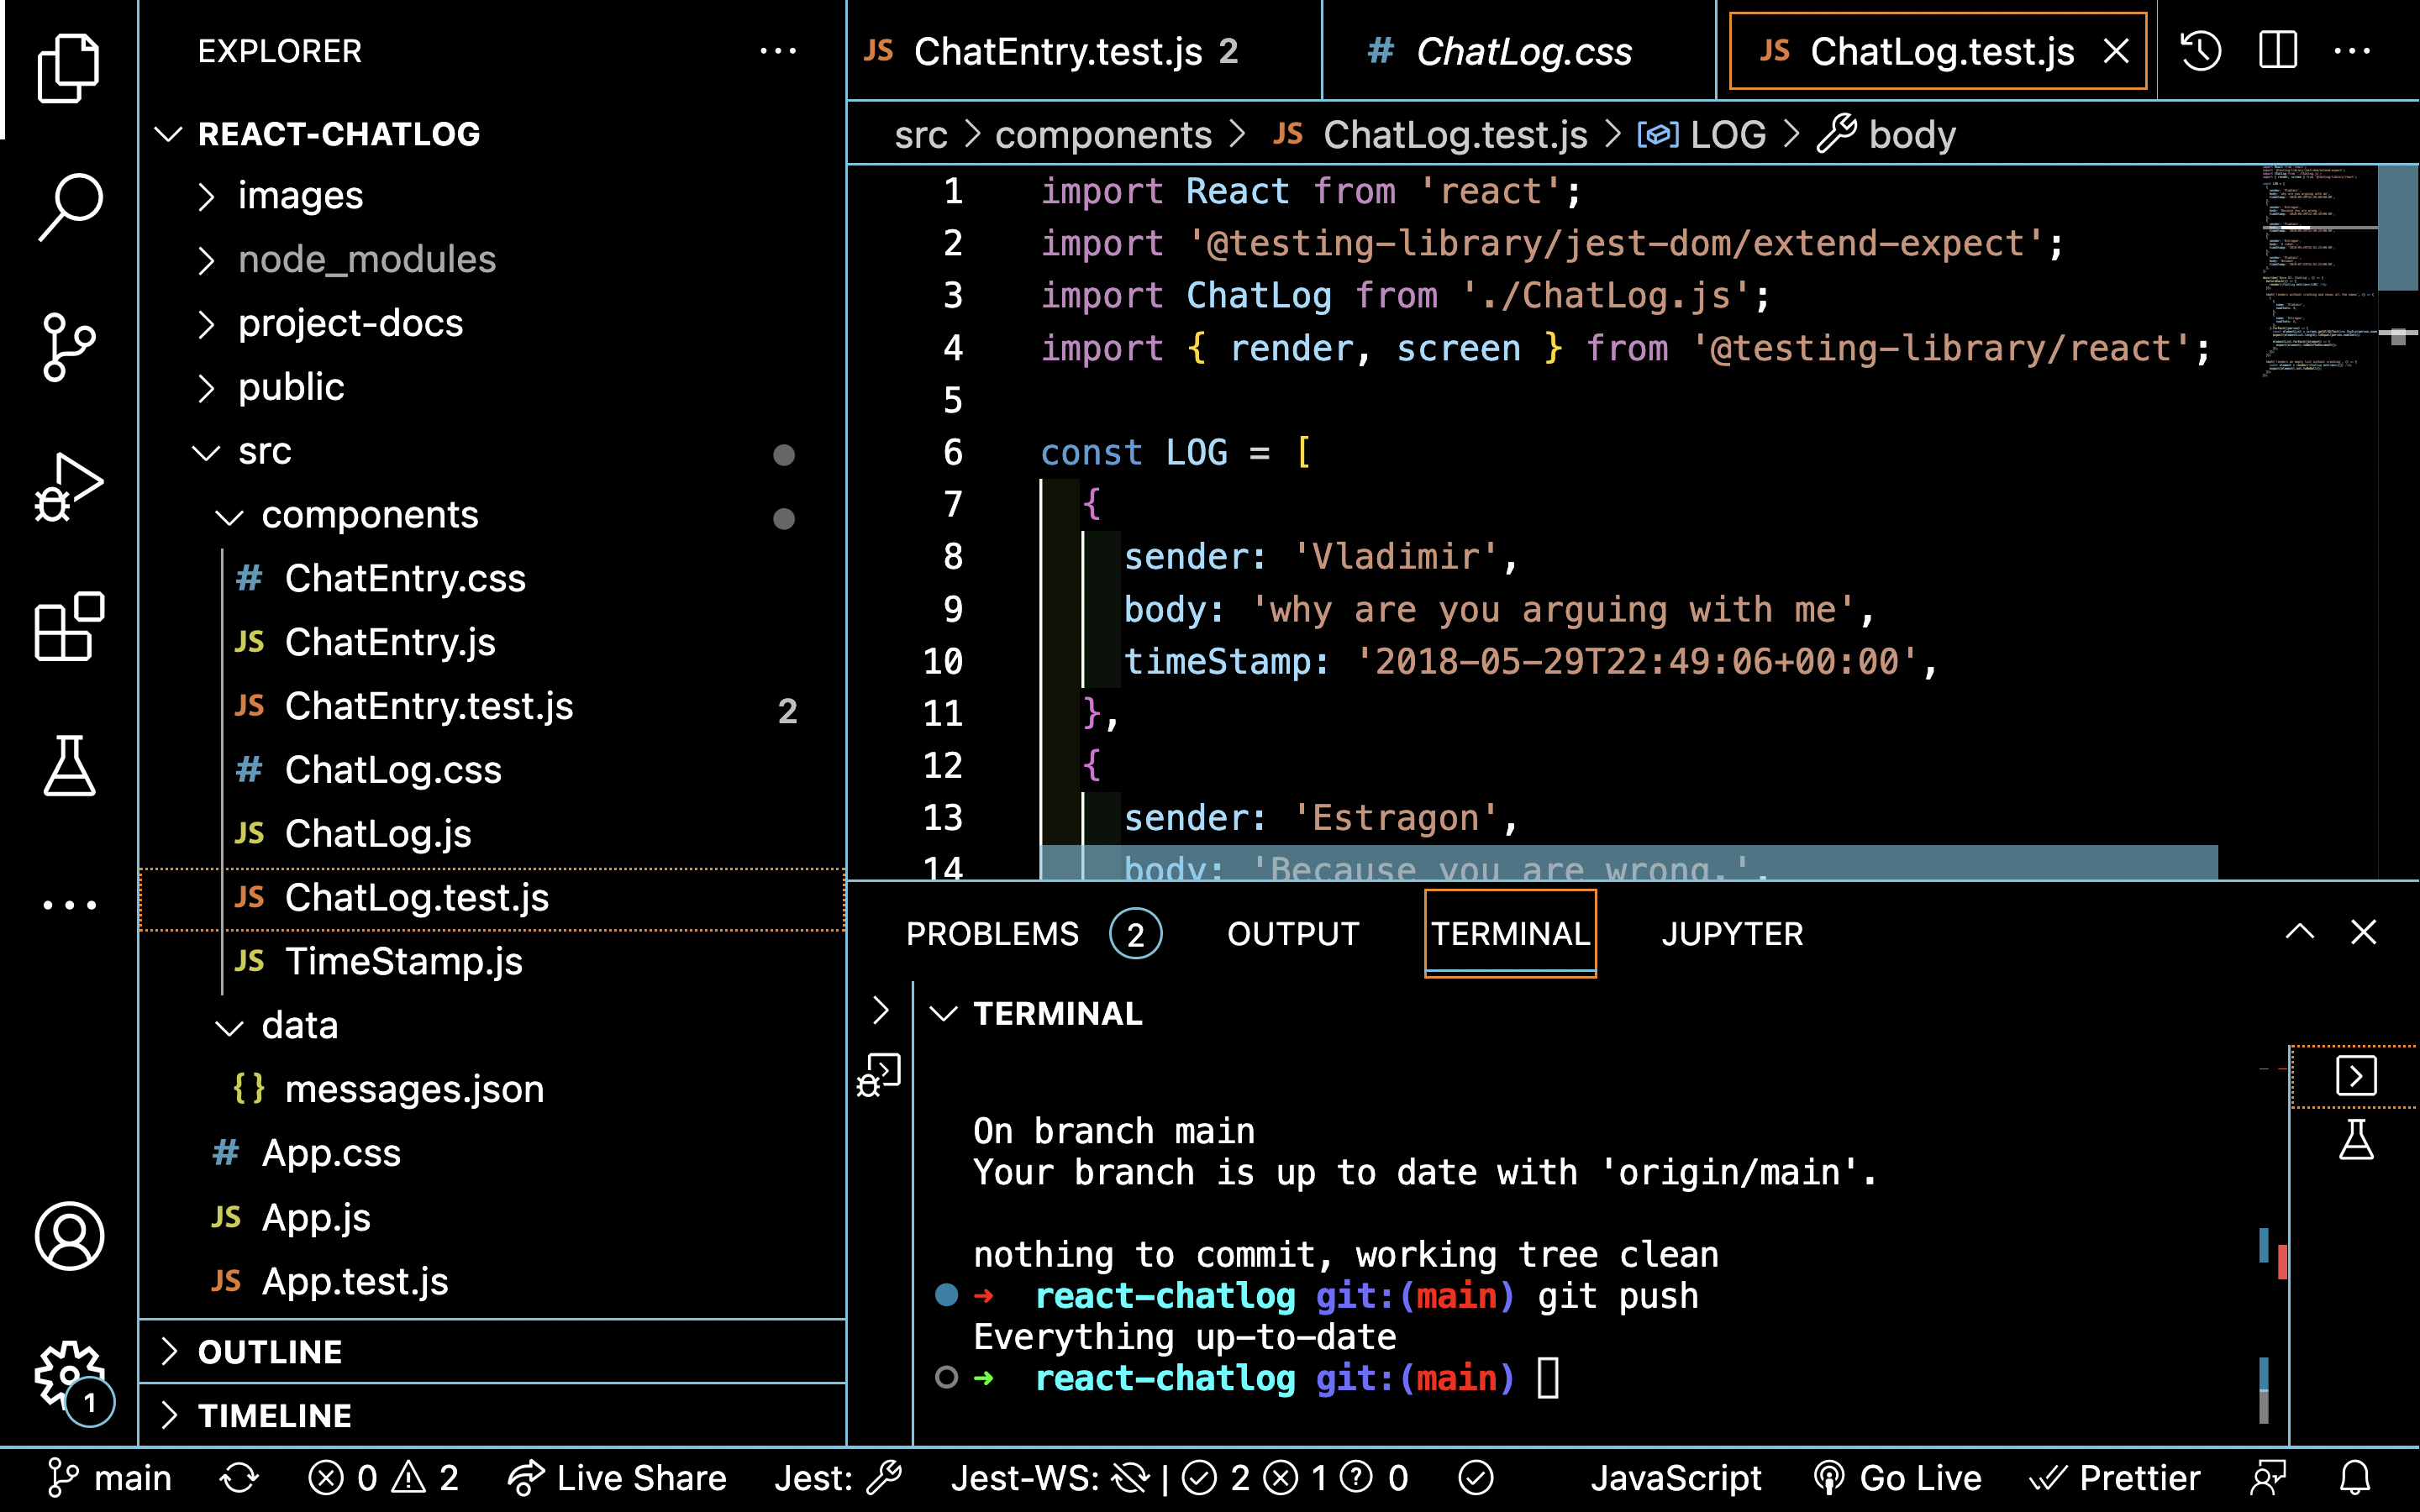
Task: Open Run and Debug view
Action: (69, 487)
